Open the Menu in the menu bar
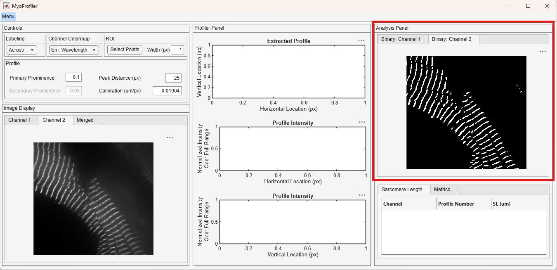Screen dimensions: 557x270 click(x=8, y=17)
